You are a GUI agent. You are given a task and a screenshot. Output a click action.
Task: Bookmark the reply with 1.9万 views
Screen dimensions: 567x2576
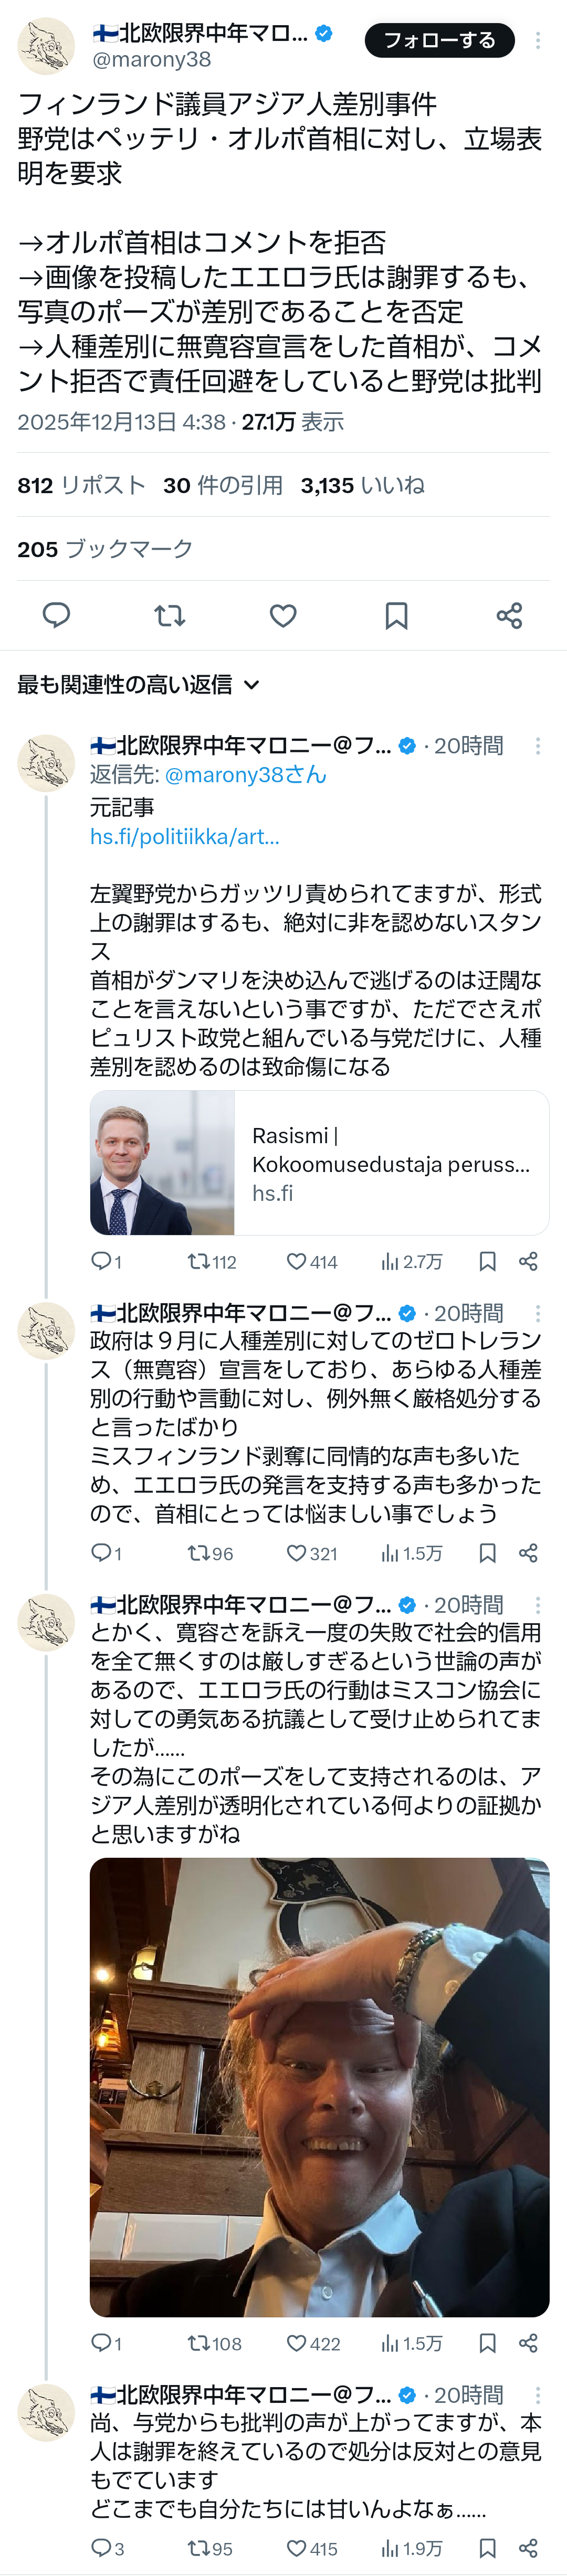coord(487,2548)
